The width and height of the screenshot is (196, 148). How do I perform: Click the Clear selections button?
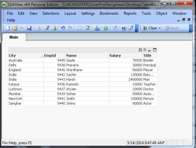[x=150, y=28]
